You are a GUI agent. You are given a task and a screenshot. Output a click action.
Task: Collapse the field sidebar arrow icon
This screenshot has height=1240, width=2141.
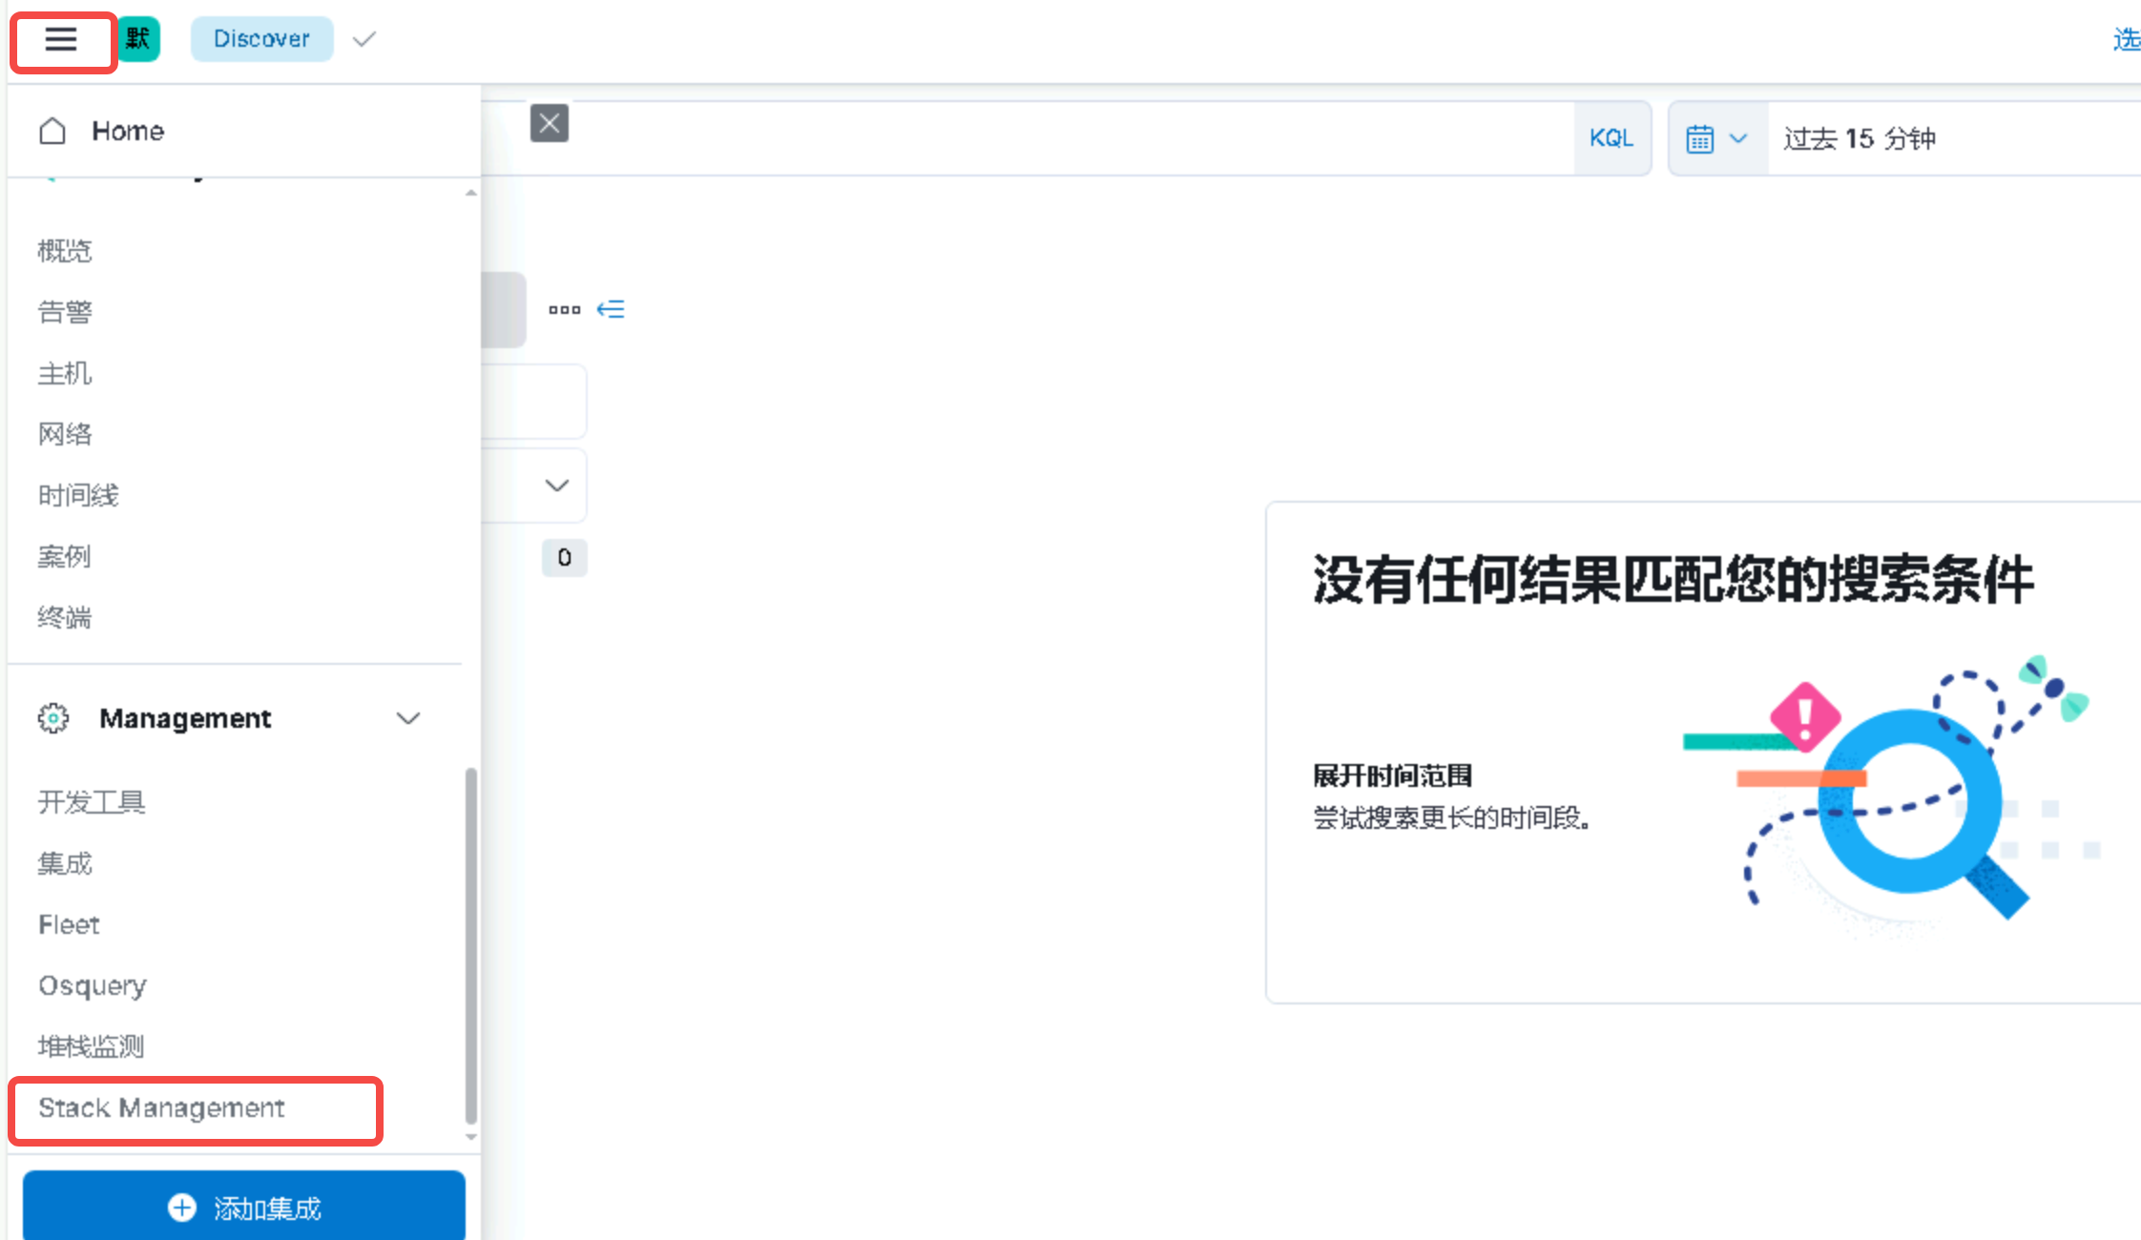tap(611, 310)
